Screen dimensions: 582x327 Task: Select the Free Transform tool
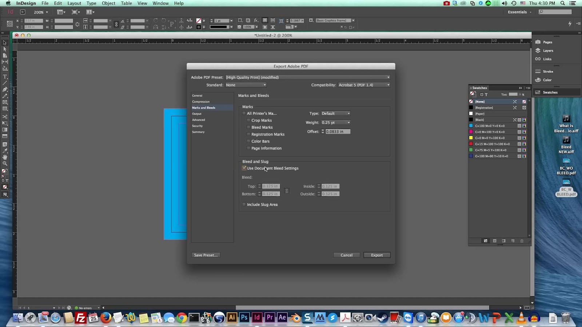(5, 123)
